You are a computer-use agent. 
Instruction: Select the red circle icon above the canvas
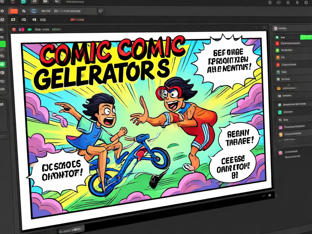coord(14,30)
